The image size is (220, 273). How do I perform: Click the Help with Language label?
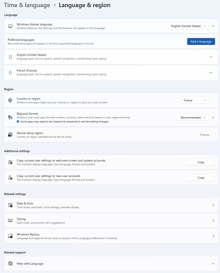(30, 264)
